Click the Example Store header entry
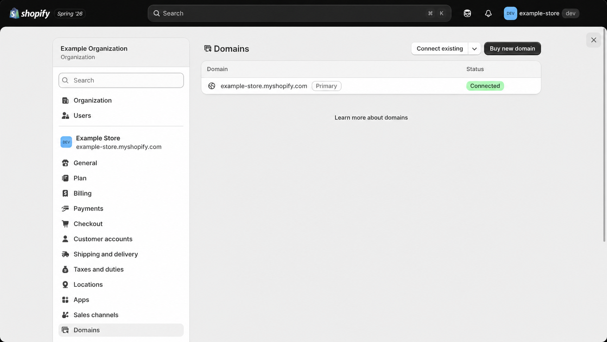 pyautogui.click(x=121, y=142)
